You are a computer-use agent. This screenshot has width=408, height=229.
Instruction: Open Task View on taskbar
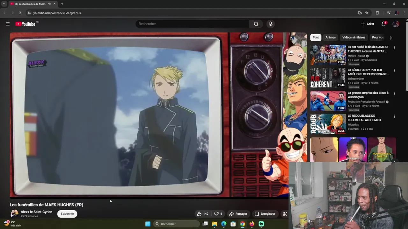click(x=205, y=224)
